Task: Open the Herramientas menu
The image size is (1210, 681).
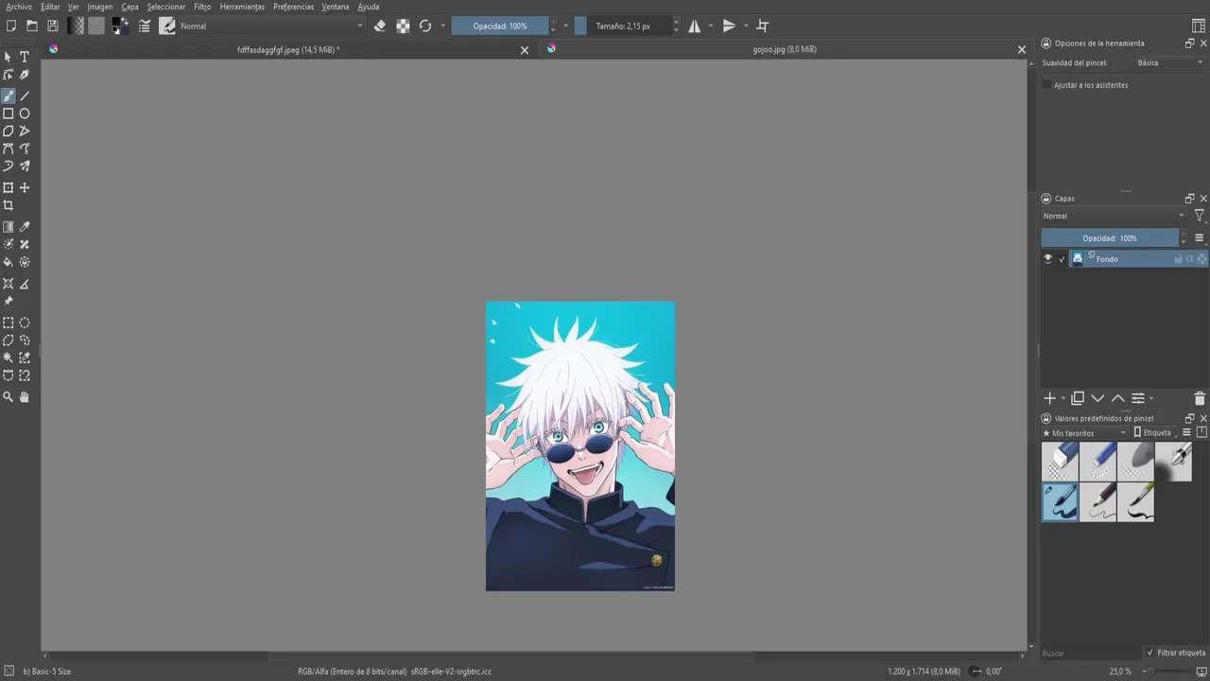Action: pyautogui.click(x=242, y=7)
